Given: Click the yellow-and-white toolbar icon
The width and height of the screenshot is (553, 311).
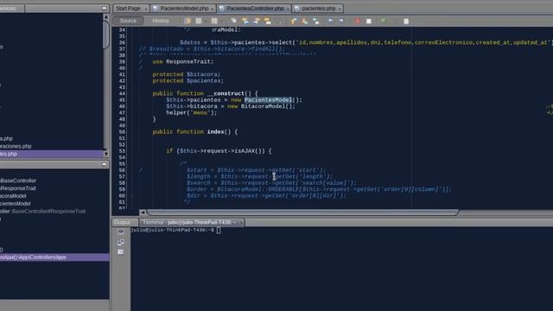Looking at the screenshot, I should pyautogui.click(x=268, y=21).
